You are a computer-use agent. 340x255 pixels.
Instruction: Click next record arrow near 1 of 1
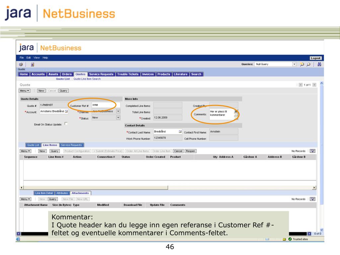(314, 85)
